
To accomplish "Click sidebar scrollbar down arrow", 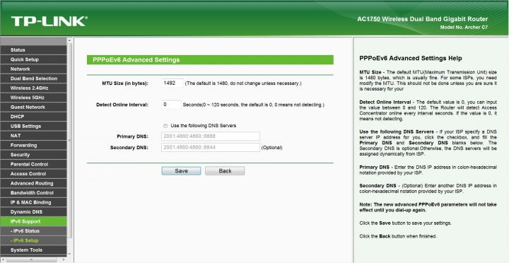I will (70, 255).
